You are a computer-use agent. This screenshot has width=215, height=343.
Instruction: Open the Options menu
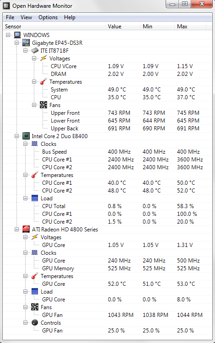(48, 17)
